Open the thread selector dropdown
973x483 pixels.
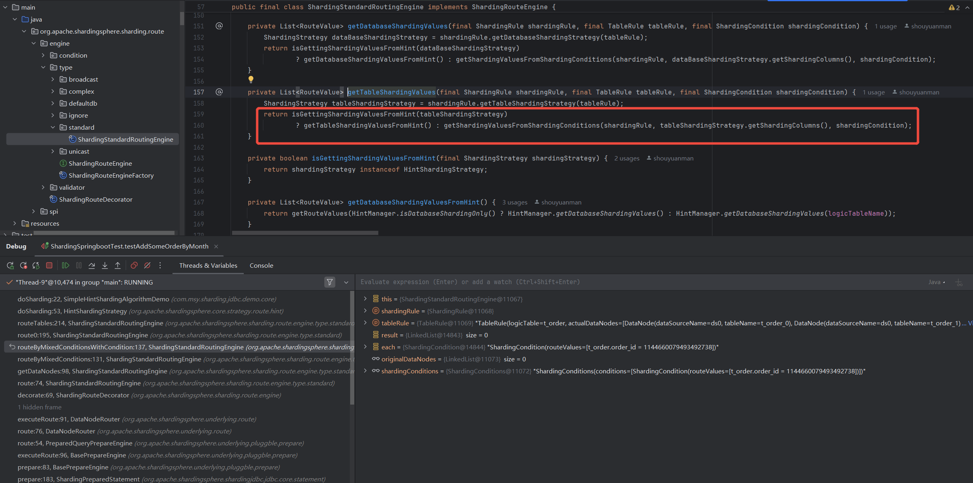[346, 282]
